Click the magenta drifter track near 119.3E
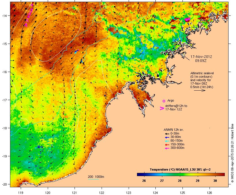The image size is (236, 195). click(x=28, y=15)
